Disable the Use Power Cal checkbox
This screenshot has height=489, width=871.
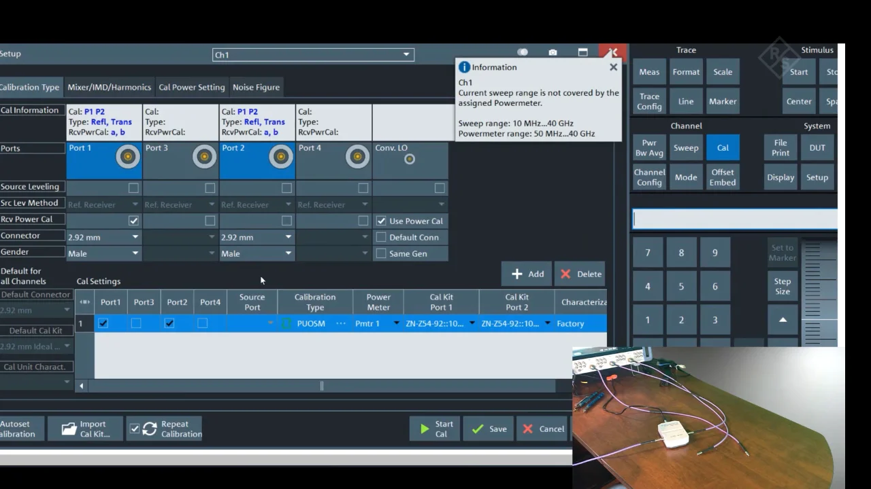click(x=381, y=221)
